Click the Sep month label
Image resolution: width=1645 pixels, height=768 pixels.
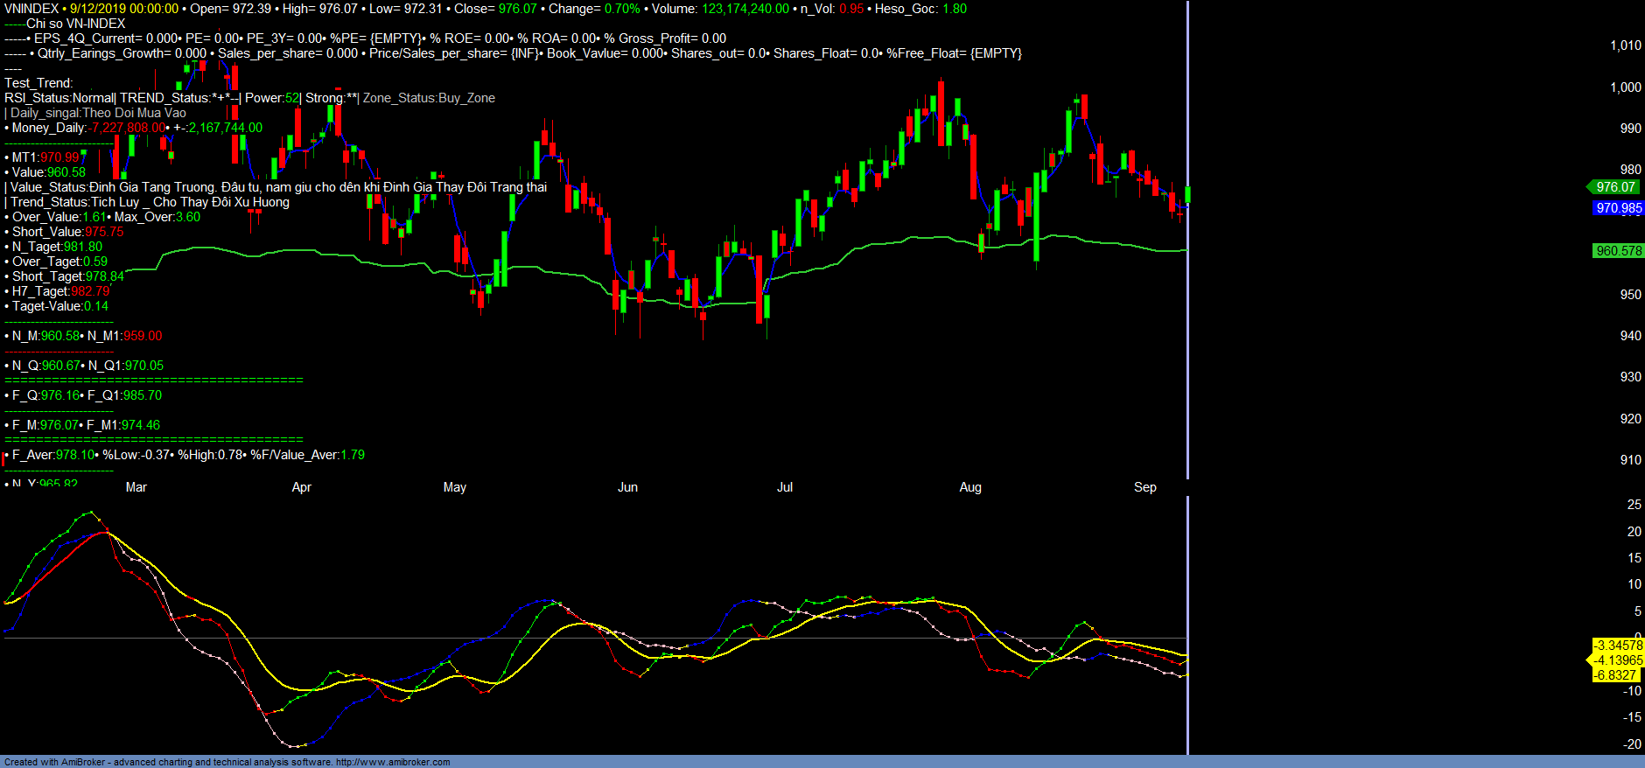click(1144, 487)
